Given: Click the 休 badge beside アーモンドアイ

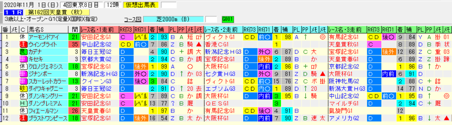Looking at the screenshot, I should [23, 37].
